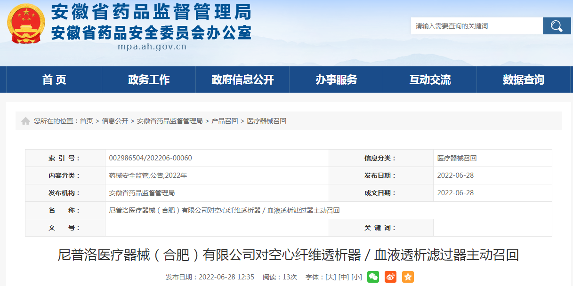Go to 产品召回 breadcrumb link

[x=225, y=121]
